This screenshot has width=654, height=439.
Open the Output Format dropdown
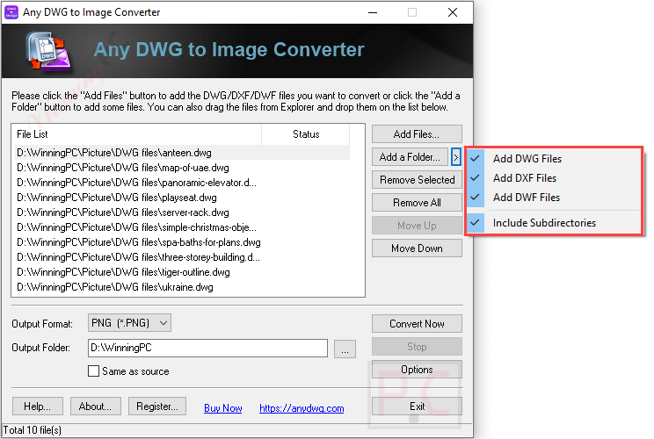(x=129, y=323)
